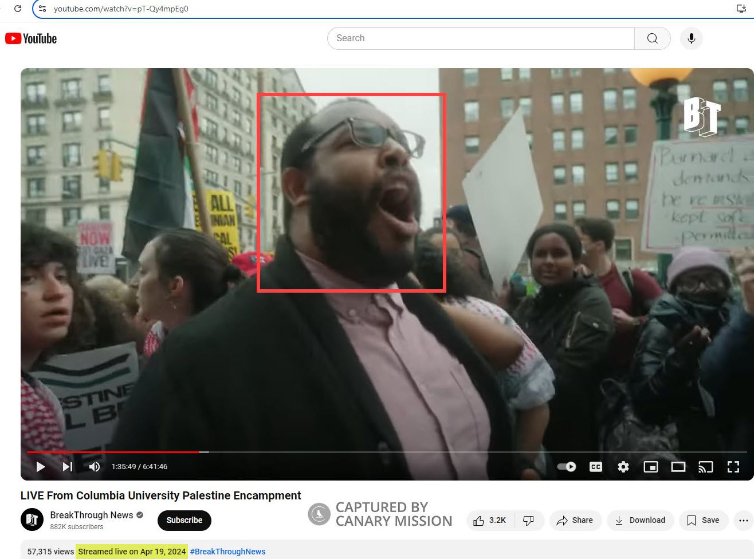Viewport: 754px width, 559px height.
Task: Toggle the Autoplay switch
Action: pos(566,467)
